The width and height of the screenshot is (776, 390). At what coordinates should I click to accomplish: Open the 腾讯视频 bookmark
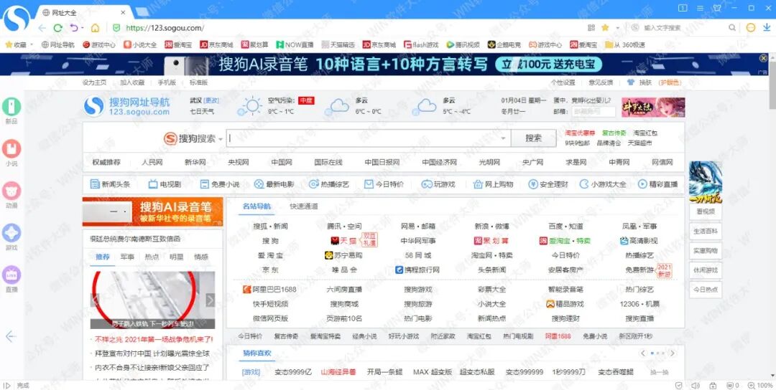pyautogui.click(x=463, y=44)
